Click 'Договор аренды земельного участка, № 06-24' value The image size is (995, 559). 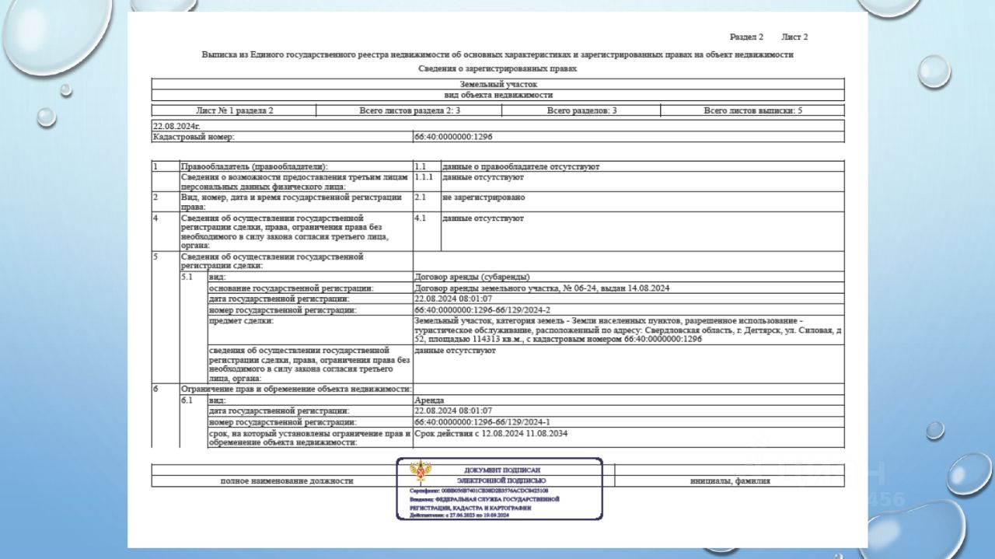[543, 288]
